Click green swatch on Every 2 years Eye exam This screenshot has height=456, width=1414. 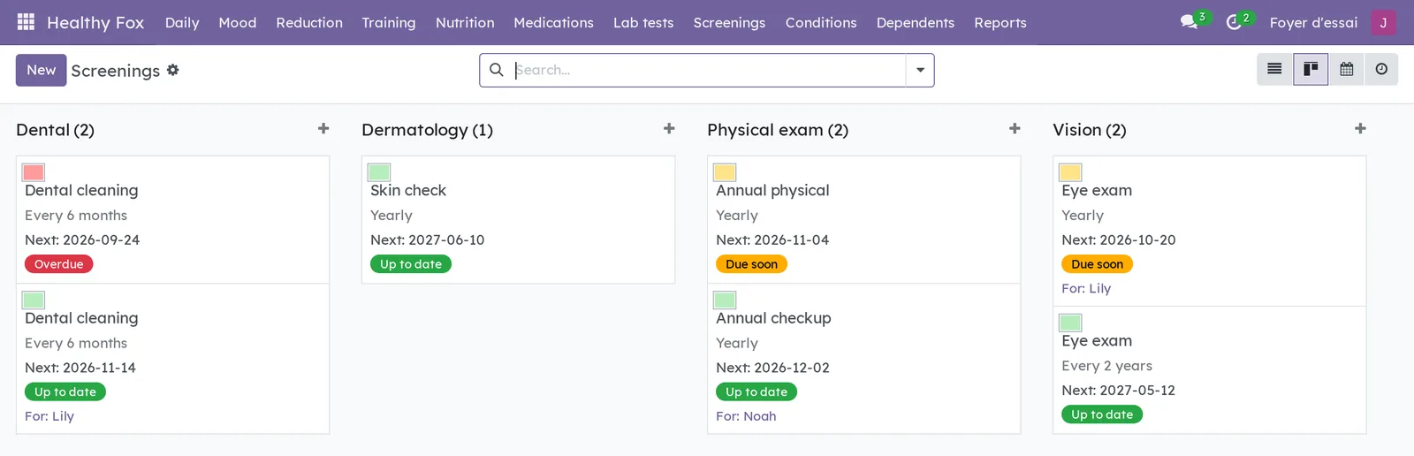click(x=1070, y=323)
